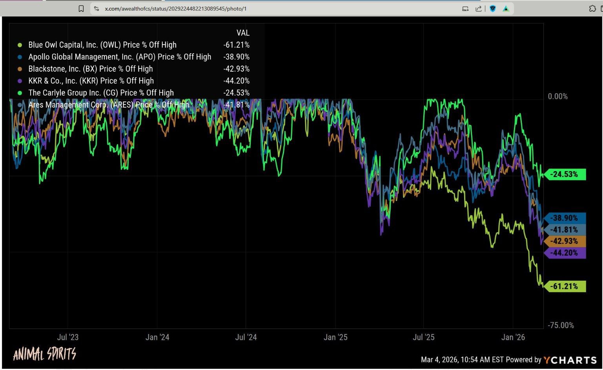Share this page using the share icon
Image resolution: width=603 pixels, height=370 pixels.
[x=478, y=9]
